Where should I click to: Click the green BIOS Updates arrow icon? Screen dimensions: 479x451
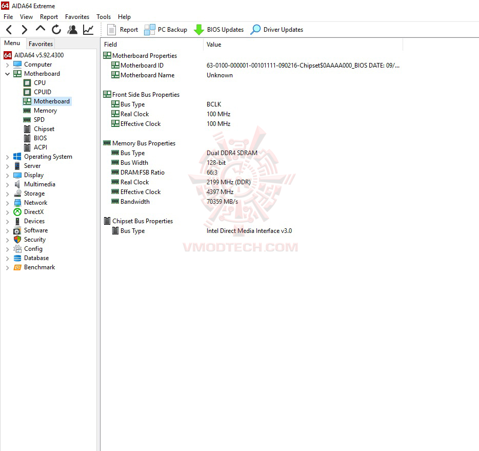point(199,30)
